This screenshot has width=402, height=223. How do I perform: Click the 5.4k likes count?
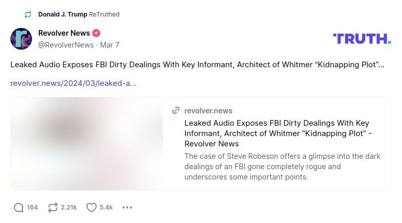pos(106,207)
